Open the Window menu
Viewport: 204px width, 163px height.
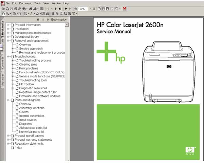[x=56, y=3]
